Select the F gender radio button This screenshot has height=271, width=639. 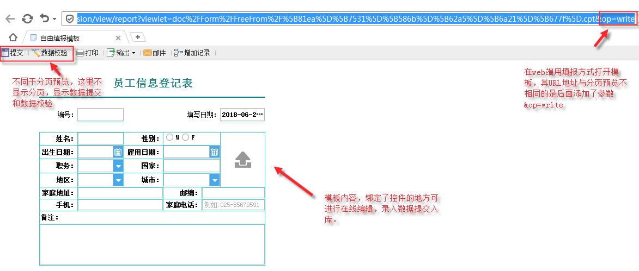(185, 138)
